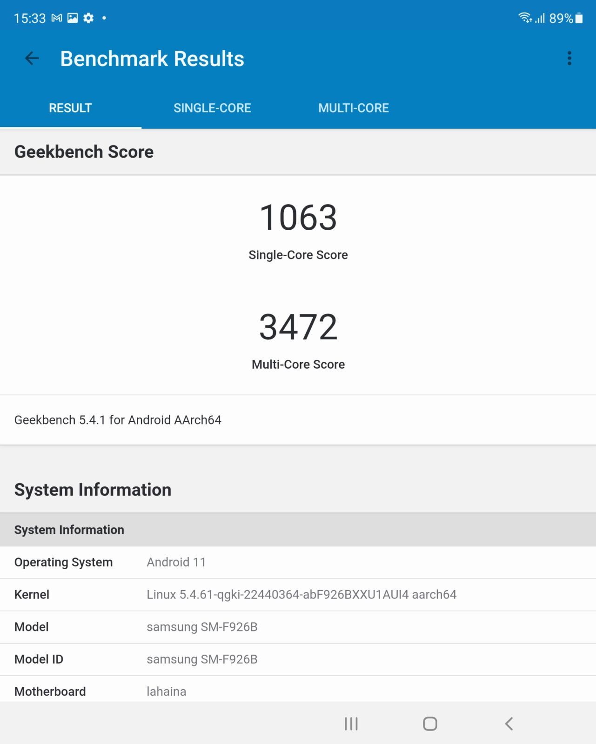Screen dimensions: 596x744
Task: Select the Linux 5.4.61 kernel value
Action: [x=301, y=595]
